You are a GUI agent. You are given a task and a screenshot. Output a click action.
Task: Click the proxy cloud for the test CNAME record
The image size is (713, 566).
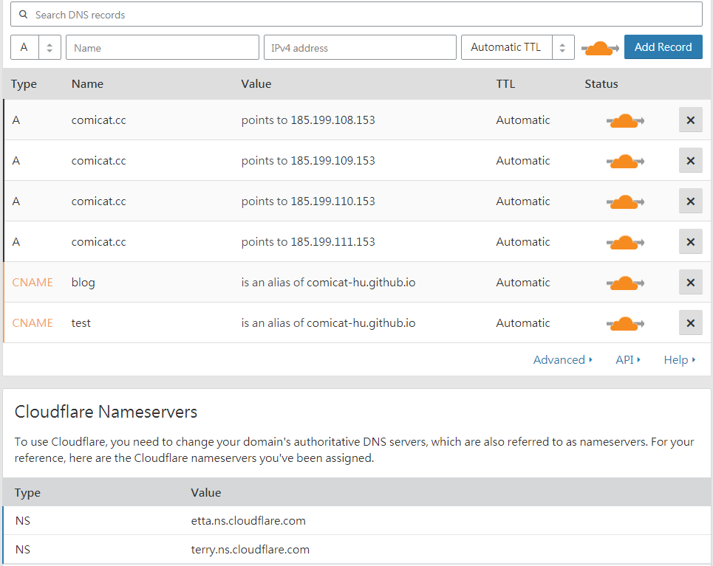[625, 322]
